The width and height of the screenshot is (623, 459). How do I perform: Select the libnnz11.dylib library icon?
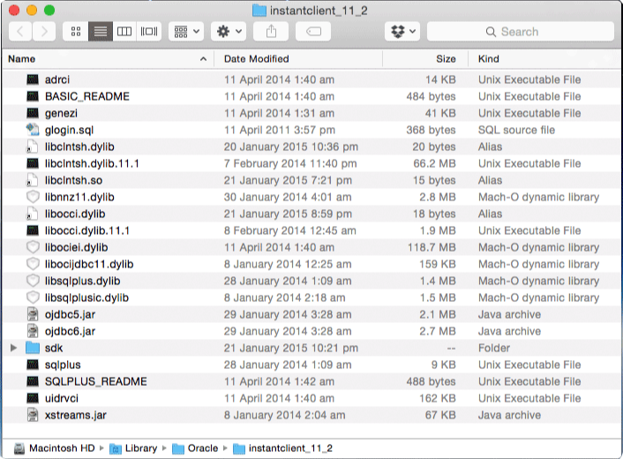33,197
